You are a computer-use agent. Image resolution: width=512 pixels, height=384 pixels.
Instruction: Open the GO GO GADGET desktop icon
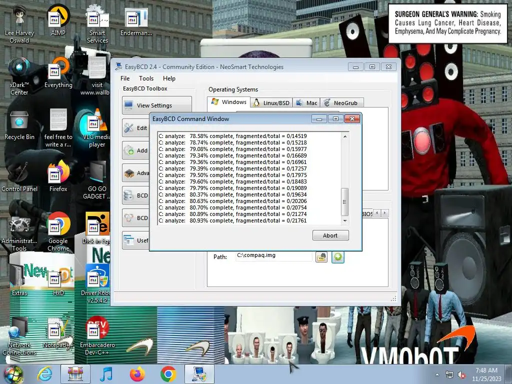[x=96, y=180]
